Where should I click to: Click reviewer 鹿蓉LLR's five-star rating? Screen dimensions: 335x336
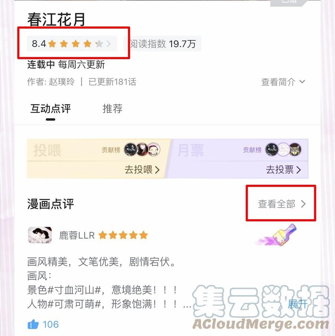click(123, 235)
